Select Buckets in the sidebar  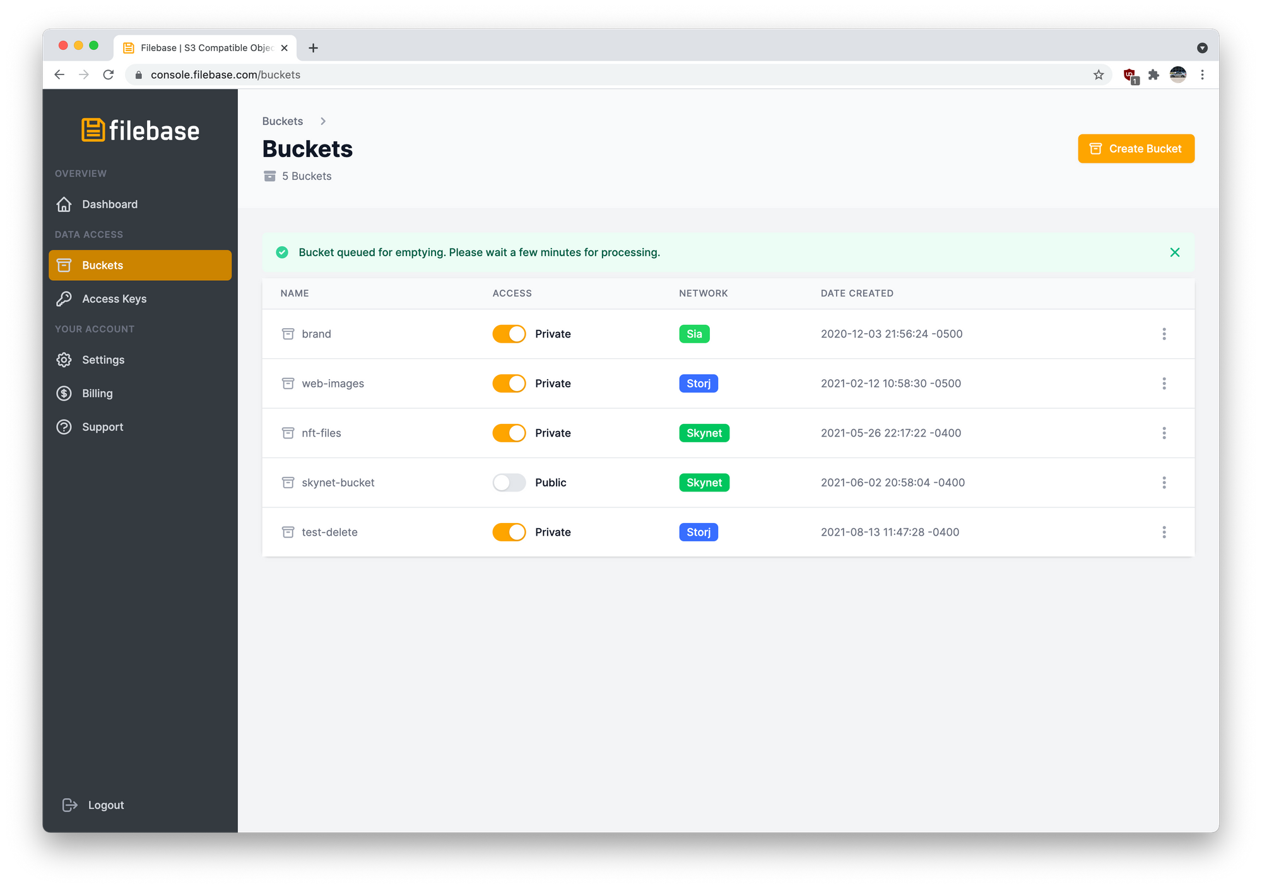coord(140,265)
